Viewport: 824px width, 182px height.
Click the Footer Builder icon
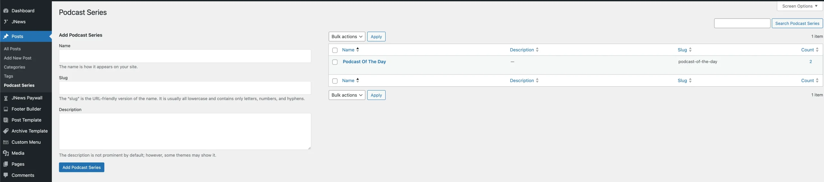(6, 109)
